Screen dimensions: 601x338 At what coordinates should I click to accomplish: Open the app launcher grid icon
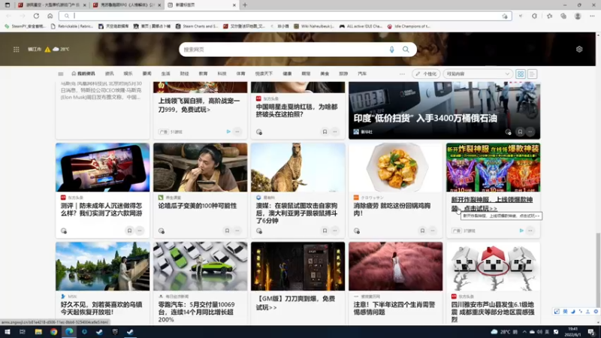coord(16,50)
